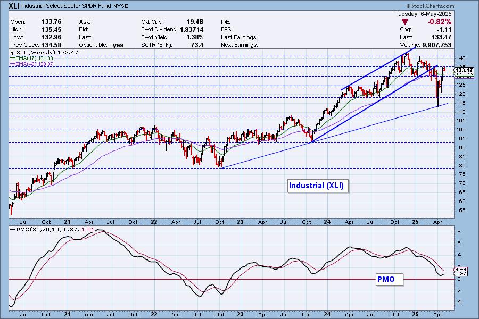Image resolution: width=479 pixels, height=319 pixels.
Task: Click the XLI (Weekly) 133.47 chart legend
Action: click(x=44, y=53)
